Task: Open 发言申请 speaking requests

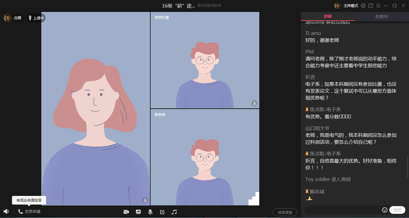Action: [29, 211]
